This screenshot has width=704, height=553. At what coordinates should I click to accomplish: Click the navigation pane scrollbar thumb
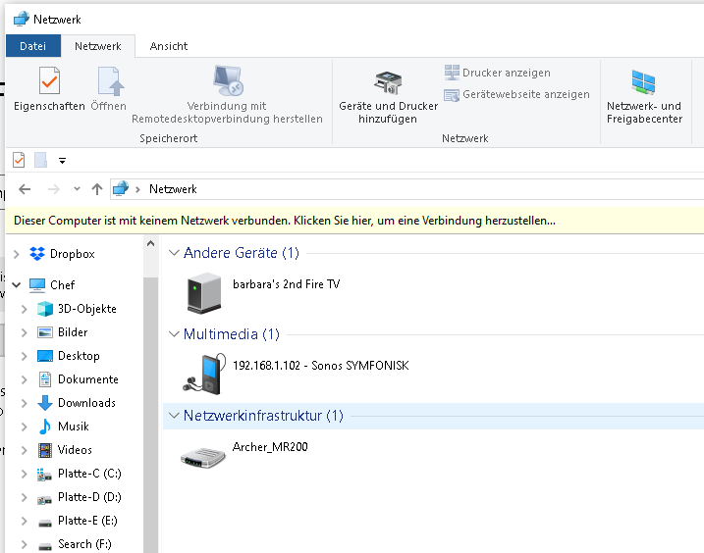(x=151, y=415)
